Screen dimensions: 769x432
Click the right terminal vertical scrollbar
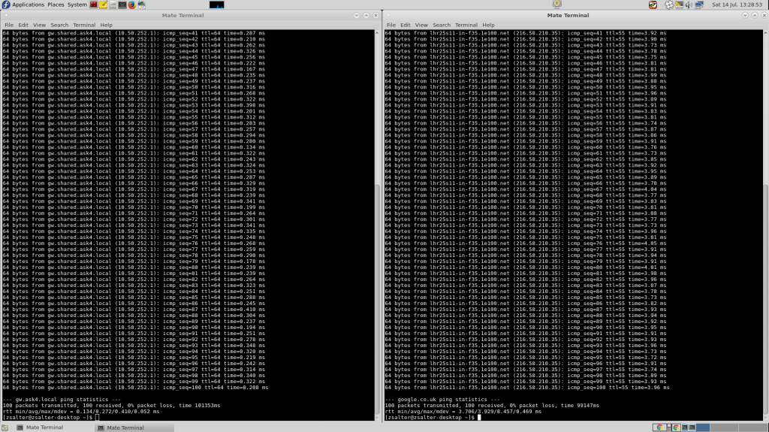pos(765,225)
